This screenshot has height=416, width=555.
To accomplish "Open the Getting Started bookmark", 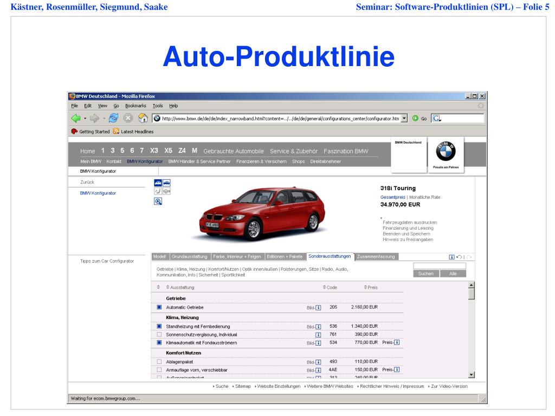I will tap(91, 132).
